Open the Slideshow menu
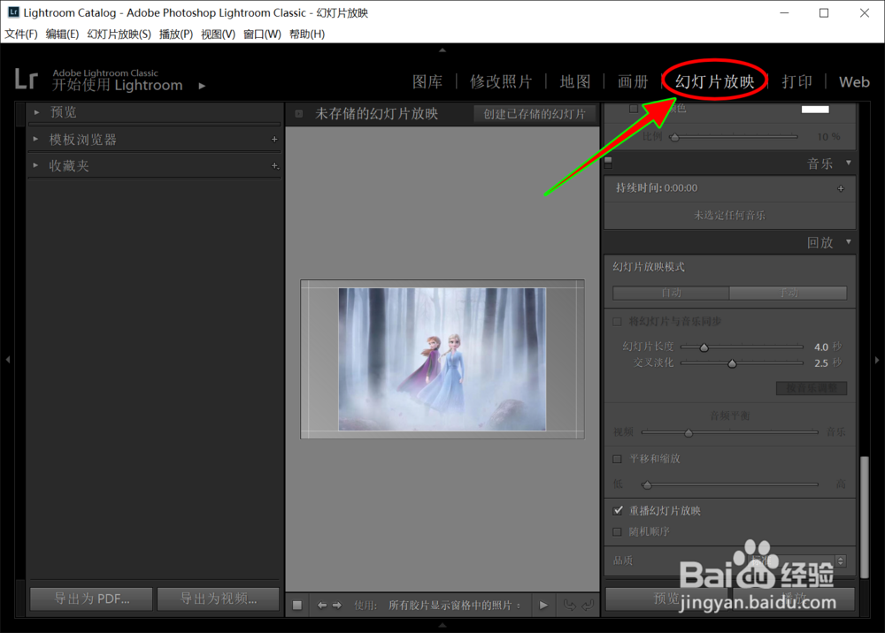Viewport: 885px width, 633px height. point(119,34)
